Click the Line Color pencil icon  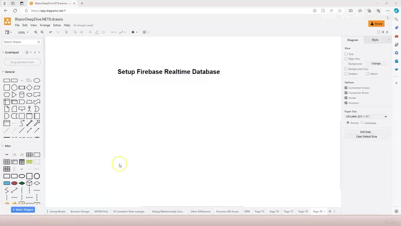tap(96, 32)
